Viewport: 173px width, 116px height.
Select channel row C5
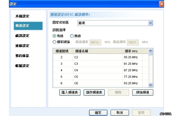tap(101, 77)
